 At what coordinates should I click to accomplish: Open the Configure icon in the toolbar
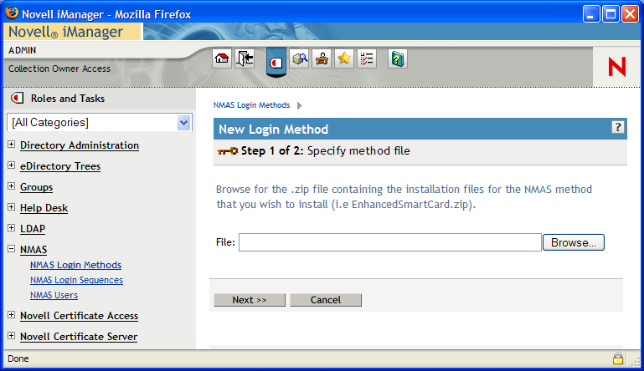(322, 58)
